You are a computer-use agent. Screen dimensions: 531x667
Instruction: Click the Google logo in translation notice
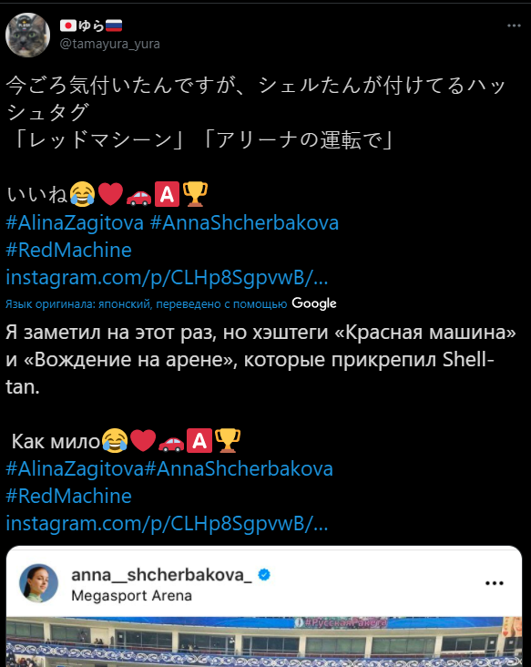point(314,303)
